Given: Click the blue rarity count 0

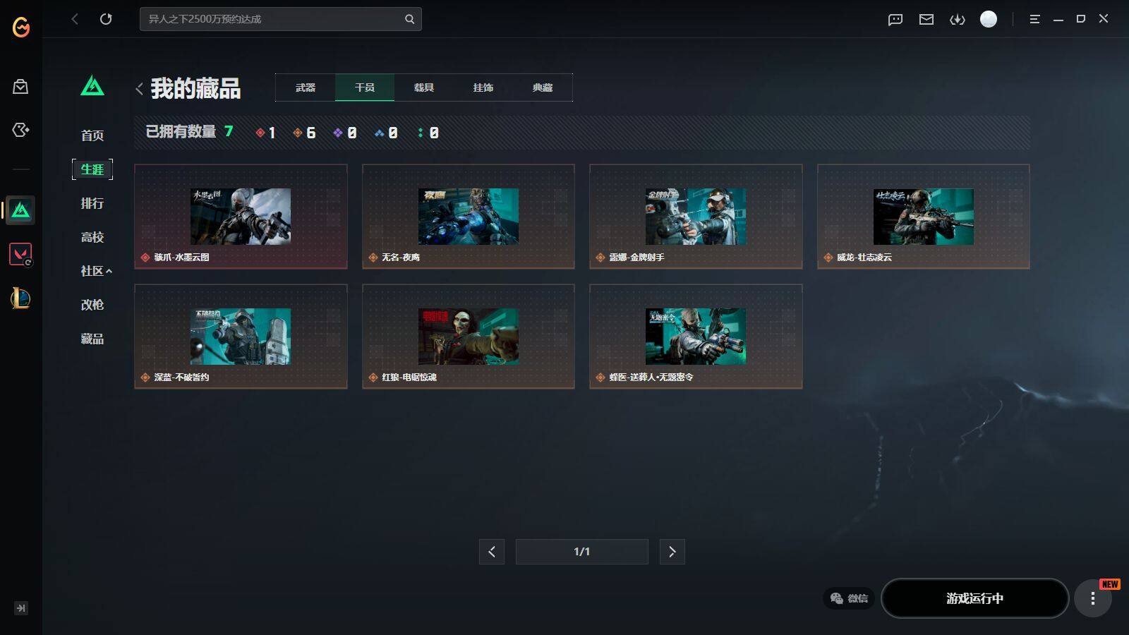Looking at the screenshot, I should click(386, 133).
